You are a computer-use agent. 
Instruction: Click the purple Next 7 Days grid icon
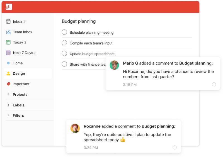(x=8, y=53)
